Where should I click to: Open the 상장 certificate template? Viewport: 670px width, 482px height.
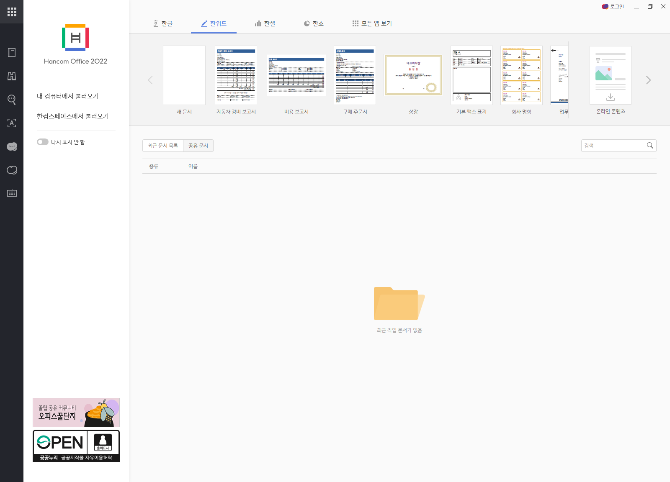pyautogui.click(x=413, y=84)
